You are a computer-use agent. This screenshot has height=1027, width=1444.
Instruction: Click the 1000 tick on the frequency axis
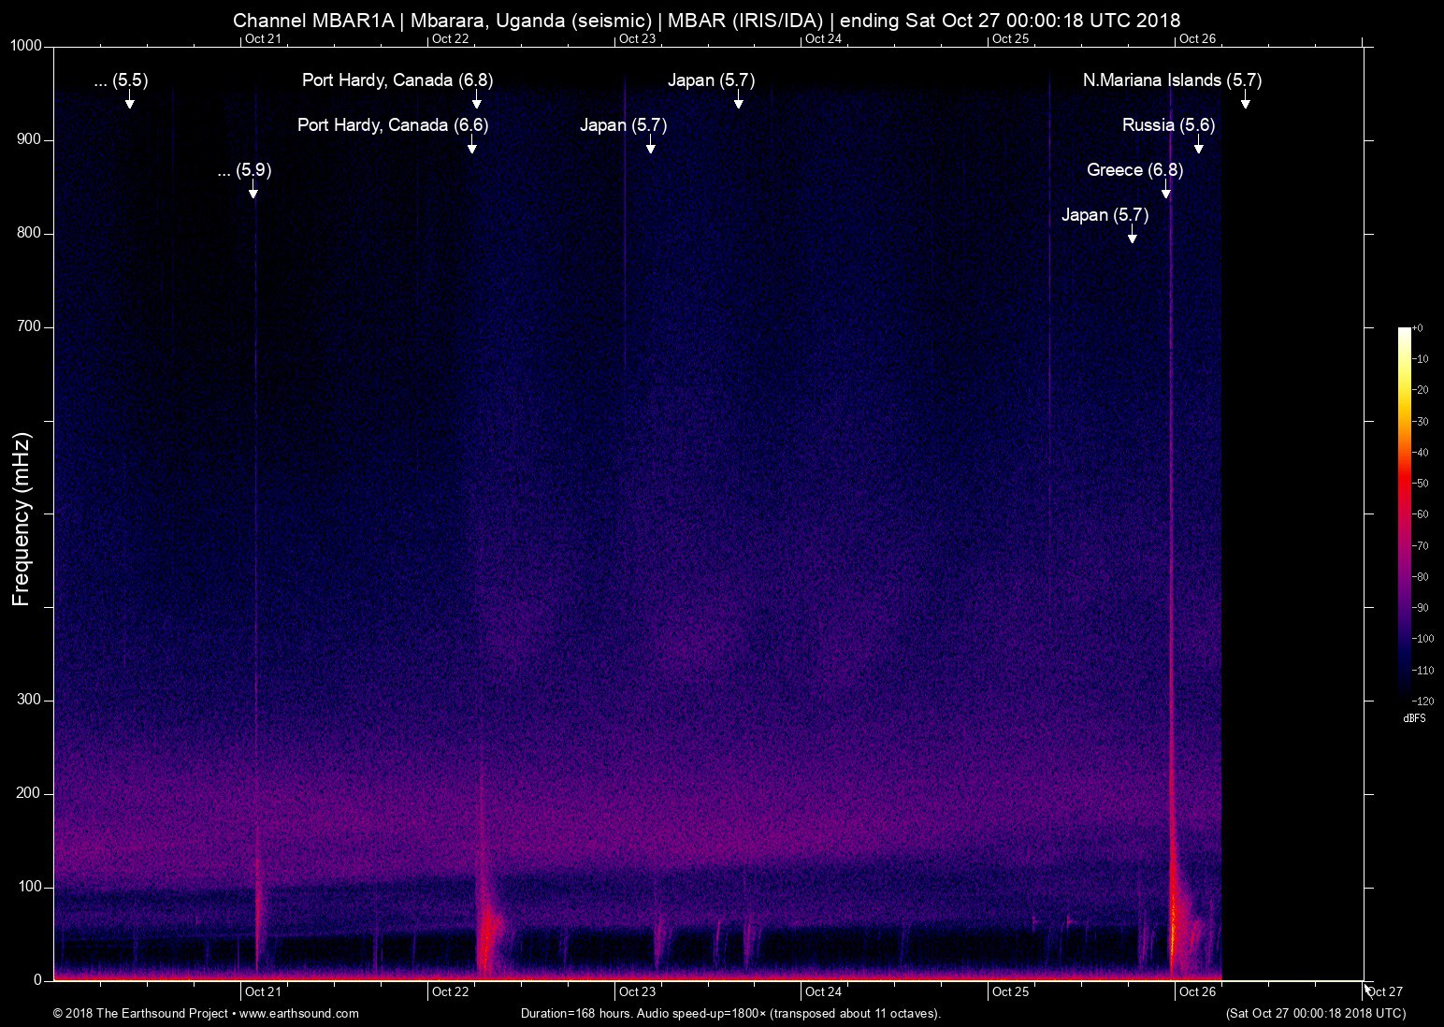pos(25,46)
